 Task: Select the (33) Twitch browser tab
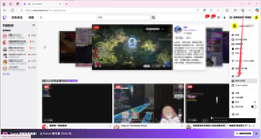(43, 4)
